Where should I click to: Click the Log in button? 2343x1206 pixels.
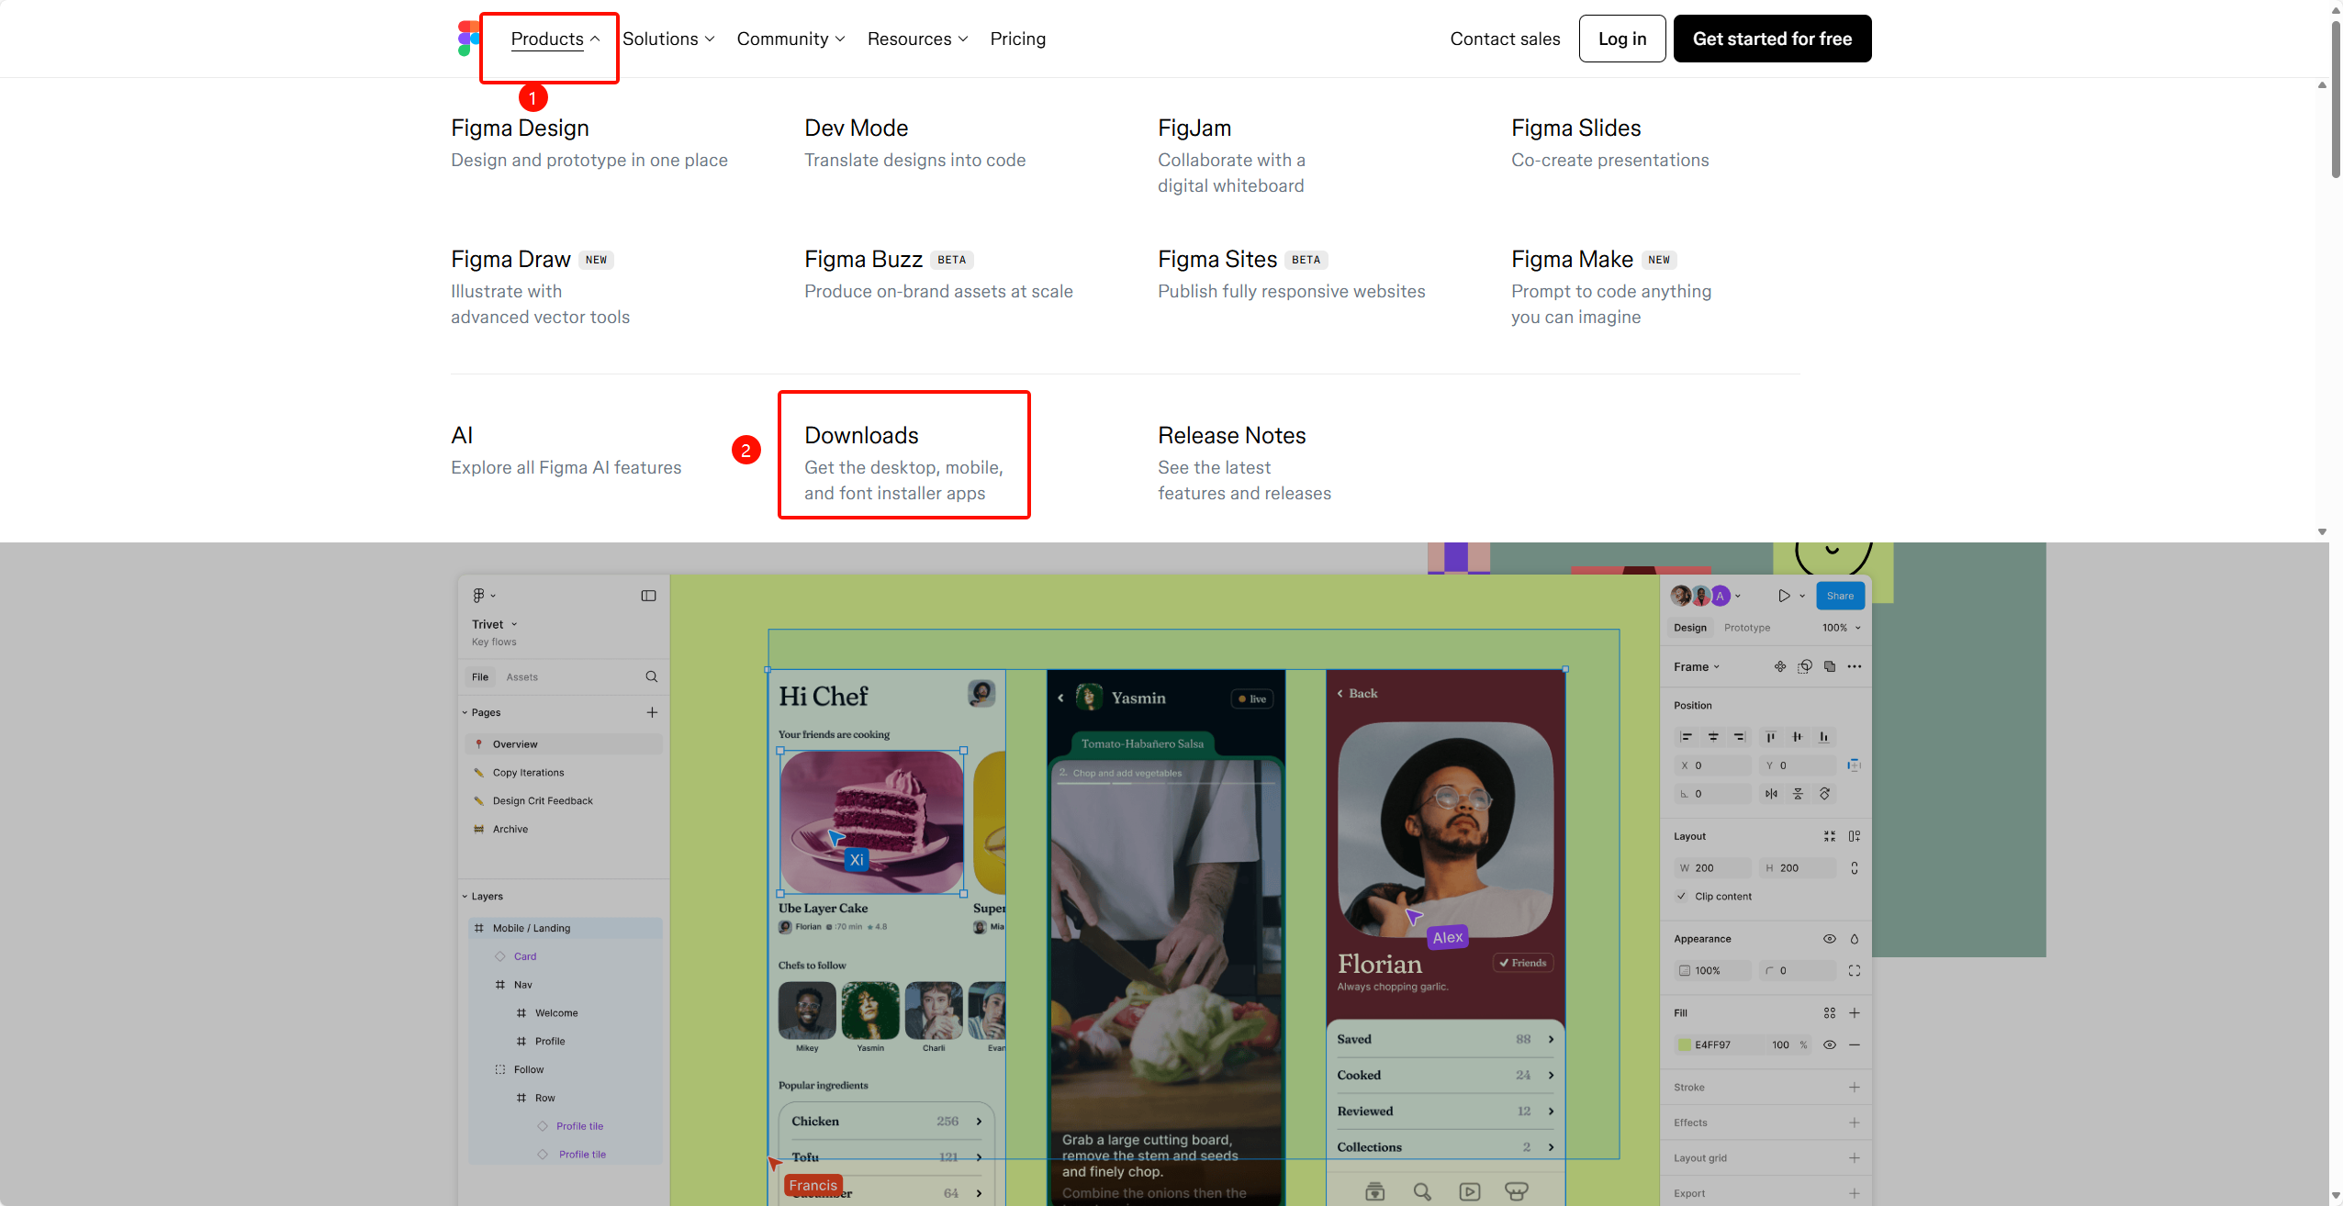click(1622, 39)
